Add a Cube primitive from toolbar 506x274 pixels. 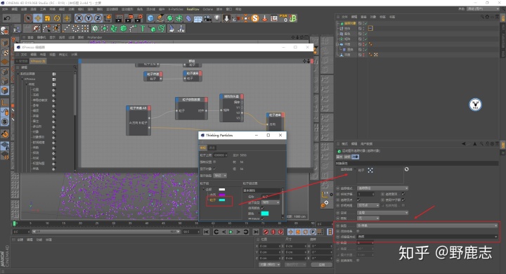(150, 18)
